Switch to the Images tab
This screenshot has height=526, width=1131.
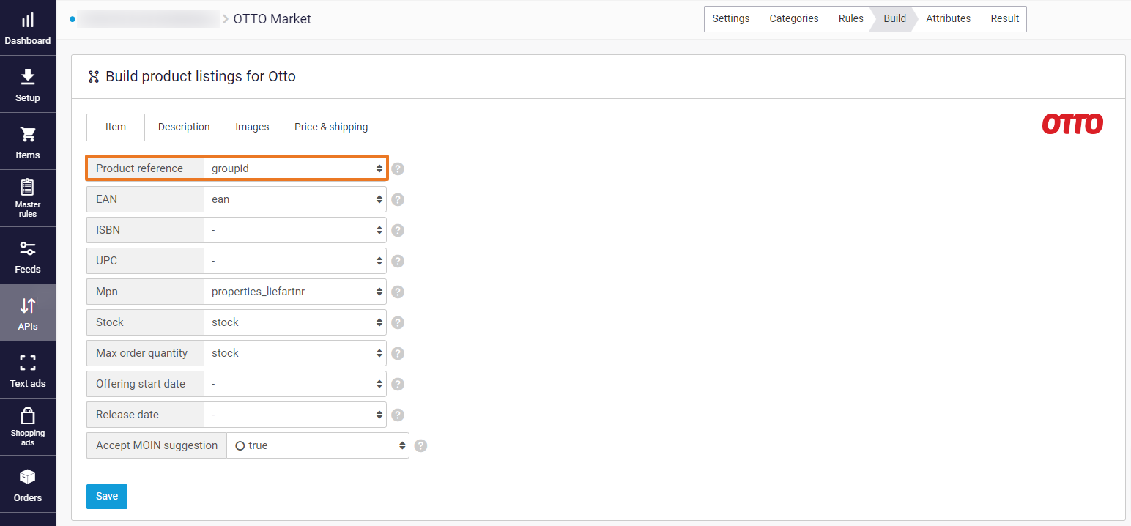[252, 127]
